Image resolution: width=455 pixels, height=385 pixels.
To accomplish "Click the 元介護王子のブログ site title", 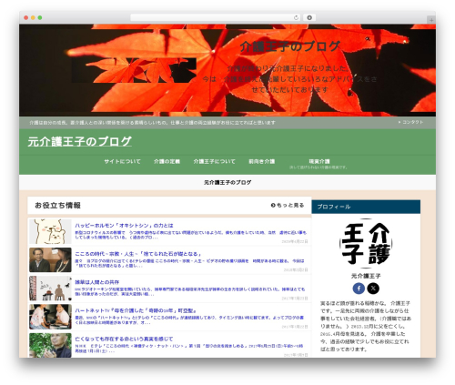I will click(x=79, y=141).
